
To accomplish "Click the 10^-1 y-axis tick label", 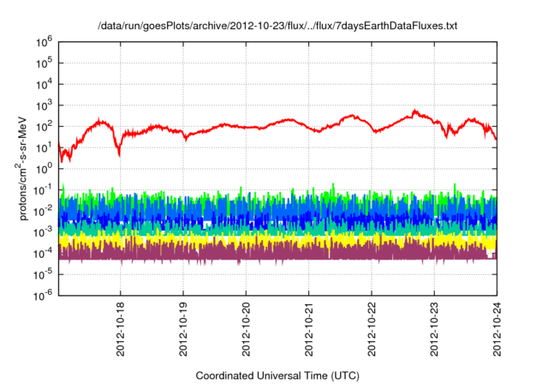I will tap(43, 189).
